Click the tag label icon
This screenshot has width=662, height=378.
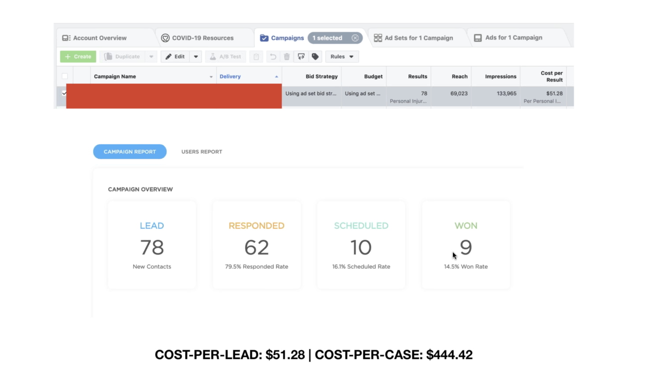[x=315, y=57]
